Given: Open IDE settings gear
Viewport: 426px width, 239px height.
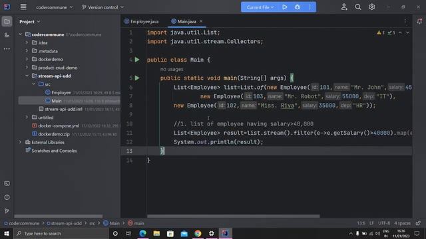Looking at the screenshot, I should (371, 7).
